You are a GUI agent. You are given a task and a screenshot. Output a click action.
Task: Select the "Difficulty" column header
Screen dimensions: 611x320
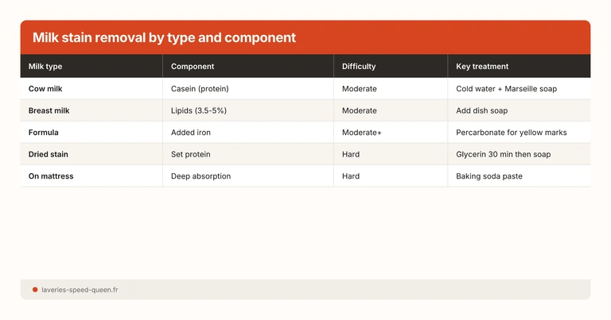click(x=359, y=67)
